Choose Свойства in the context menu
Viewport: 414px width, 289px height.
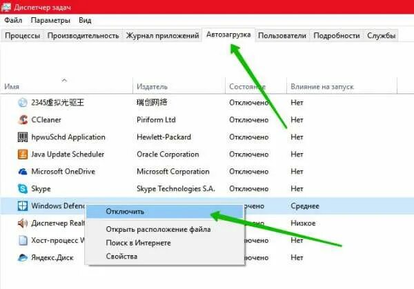(165, 257)
